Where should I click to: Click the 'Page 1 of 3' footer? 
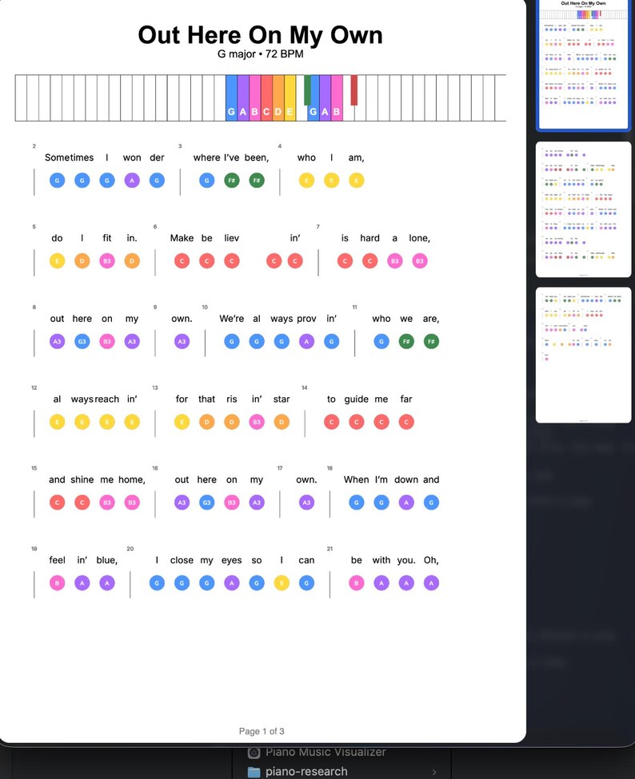(262, 731)
